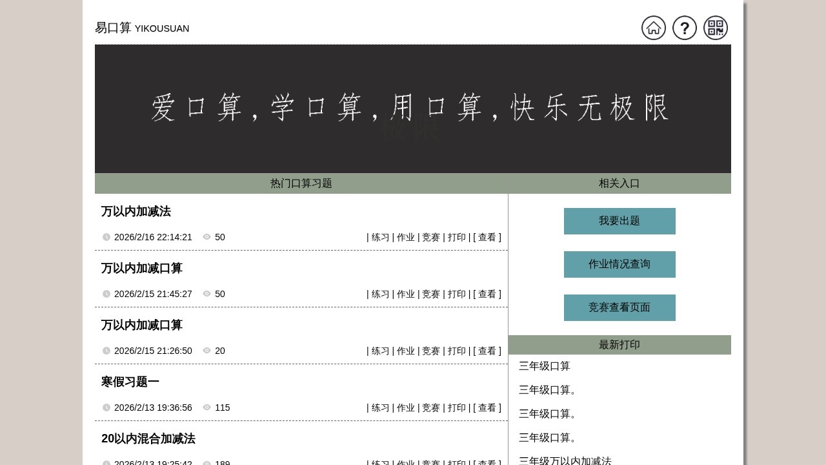Click 打印 link on 寒假习题一 row
The image size is (826, 465).
pos(457,408)
